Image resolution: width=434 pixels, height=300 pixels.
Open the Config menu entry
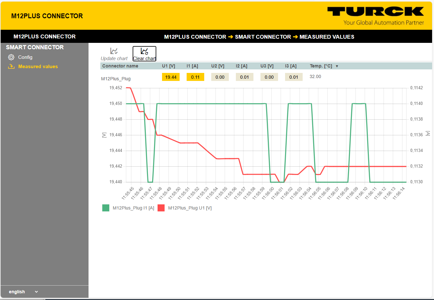pyautogui.click(x=25, y=57)
